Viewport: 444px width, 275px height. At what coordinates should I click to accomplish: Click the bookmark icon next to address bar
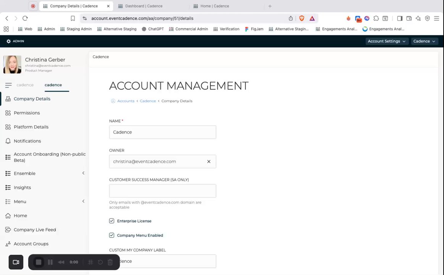[x=73, y=18]
